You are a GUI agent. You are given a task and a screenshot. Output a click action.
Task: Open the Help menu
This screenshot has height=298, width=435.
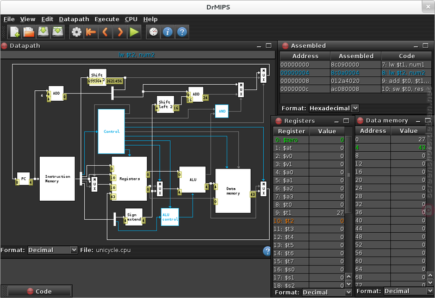151,19
